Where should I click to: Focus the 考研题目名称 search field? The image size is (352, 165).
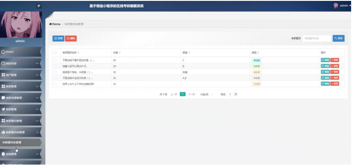pyautogui.click(x=317, y=38)
